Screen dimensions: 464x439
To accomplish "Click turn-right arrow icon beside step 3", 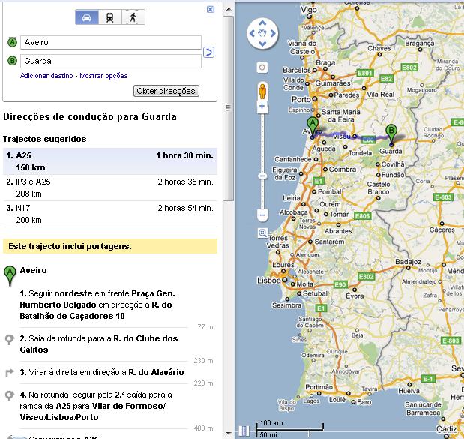I will (10, 373).
